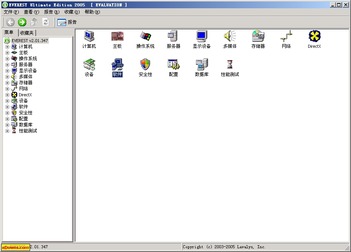Select 配置 in the left tree
Viewport: 351px width, 252px height.
[23, 119]
